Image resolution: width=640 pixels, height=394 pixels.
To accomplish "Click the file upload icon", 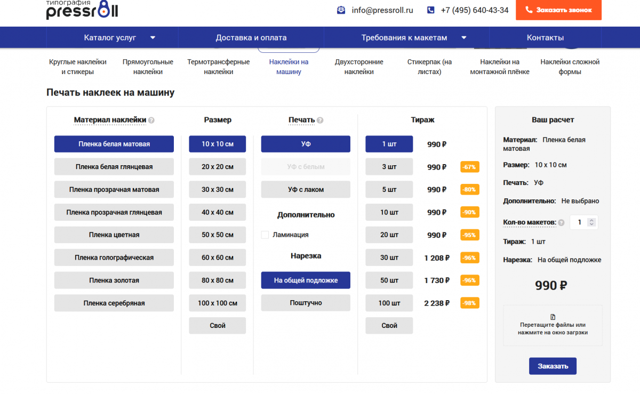I will click(553, 317).
